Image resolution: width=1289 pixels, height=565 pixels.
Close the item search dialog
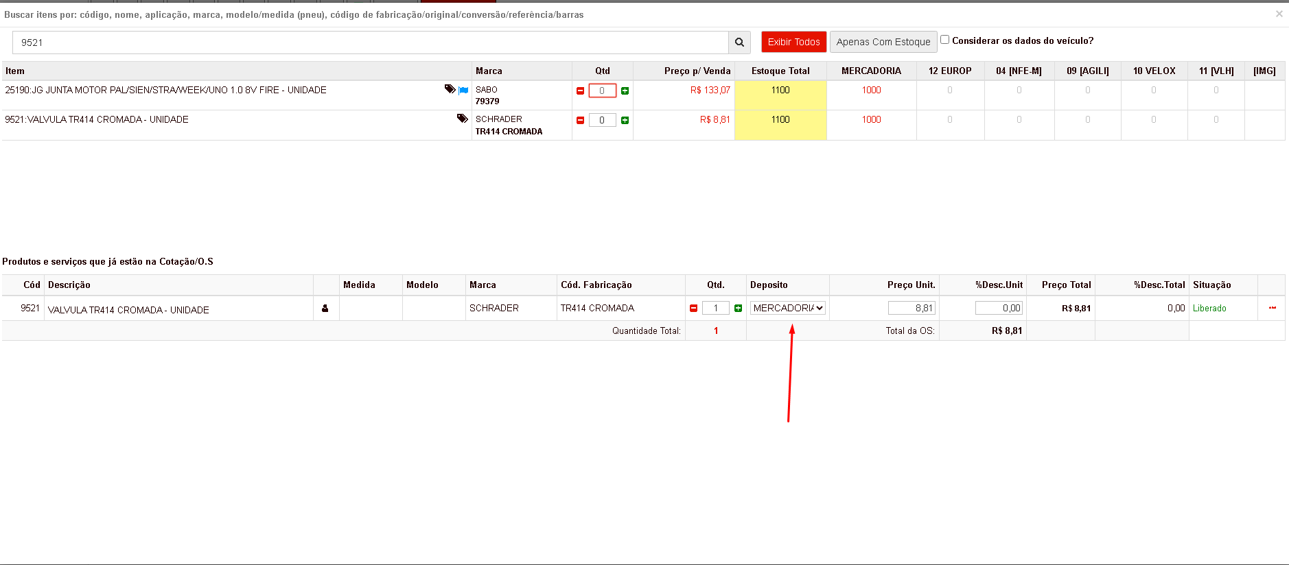pyautogui.click(x=1279, y=14)
